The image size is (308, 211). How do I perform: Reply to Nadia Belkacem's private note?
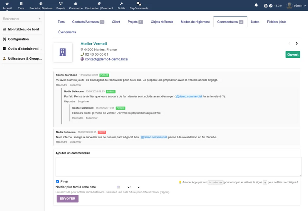point(62,142)
